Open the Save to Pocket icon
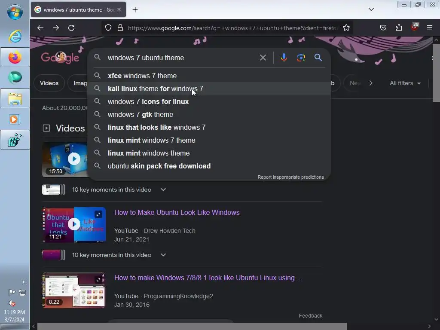440x330 pixels. pyautogui.click(x=383, y=28)
